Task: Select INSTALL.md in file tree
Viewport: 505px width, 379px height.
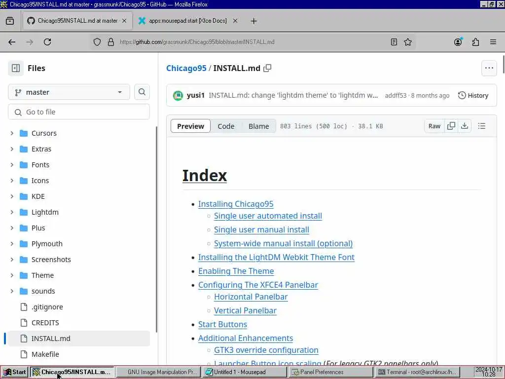Action: click(78, 339)
